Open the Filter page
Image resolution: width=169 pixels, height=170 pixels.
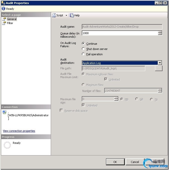pyautogui.click(x=10, y=23)
